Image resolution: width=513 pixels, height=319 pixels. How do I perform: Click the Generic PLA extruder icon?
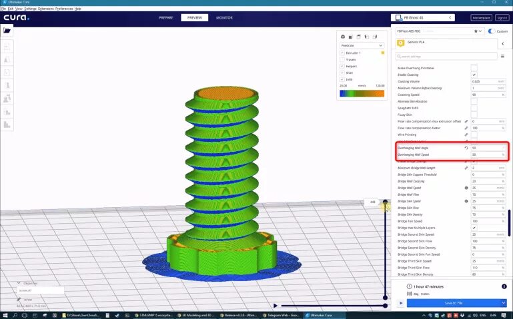tap(400, 43)
